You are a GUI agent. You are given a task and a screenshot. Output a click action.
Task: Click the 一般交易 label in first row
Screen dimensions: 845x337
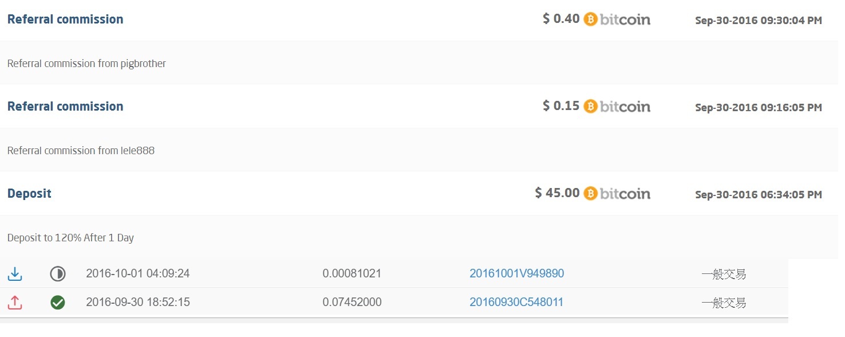click(724, 275)
